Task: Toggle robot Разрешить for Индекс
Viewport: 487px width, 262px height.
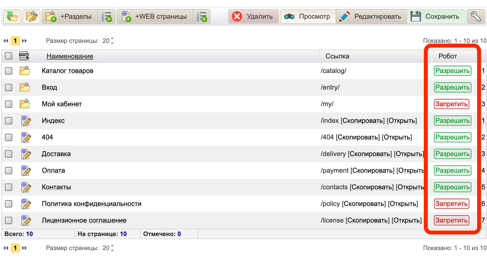Action: point(452,121)
